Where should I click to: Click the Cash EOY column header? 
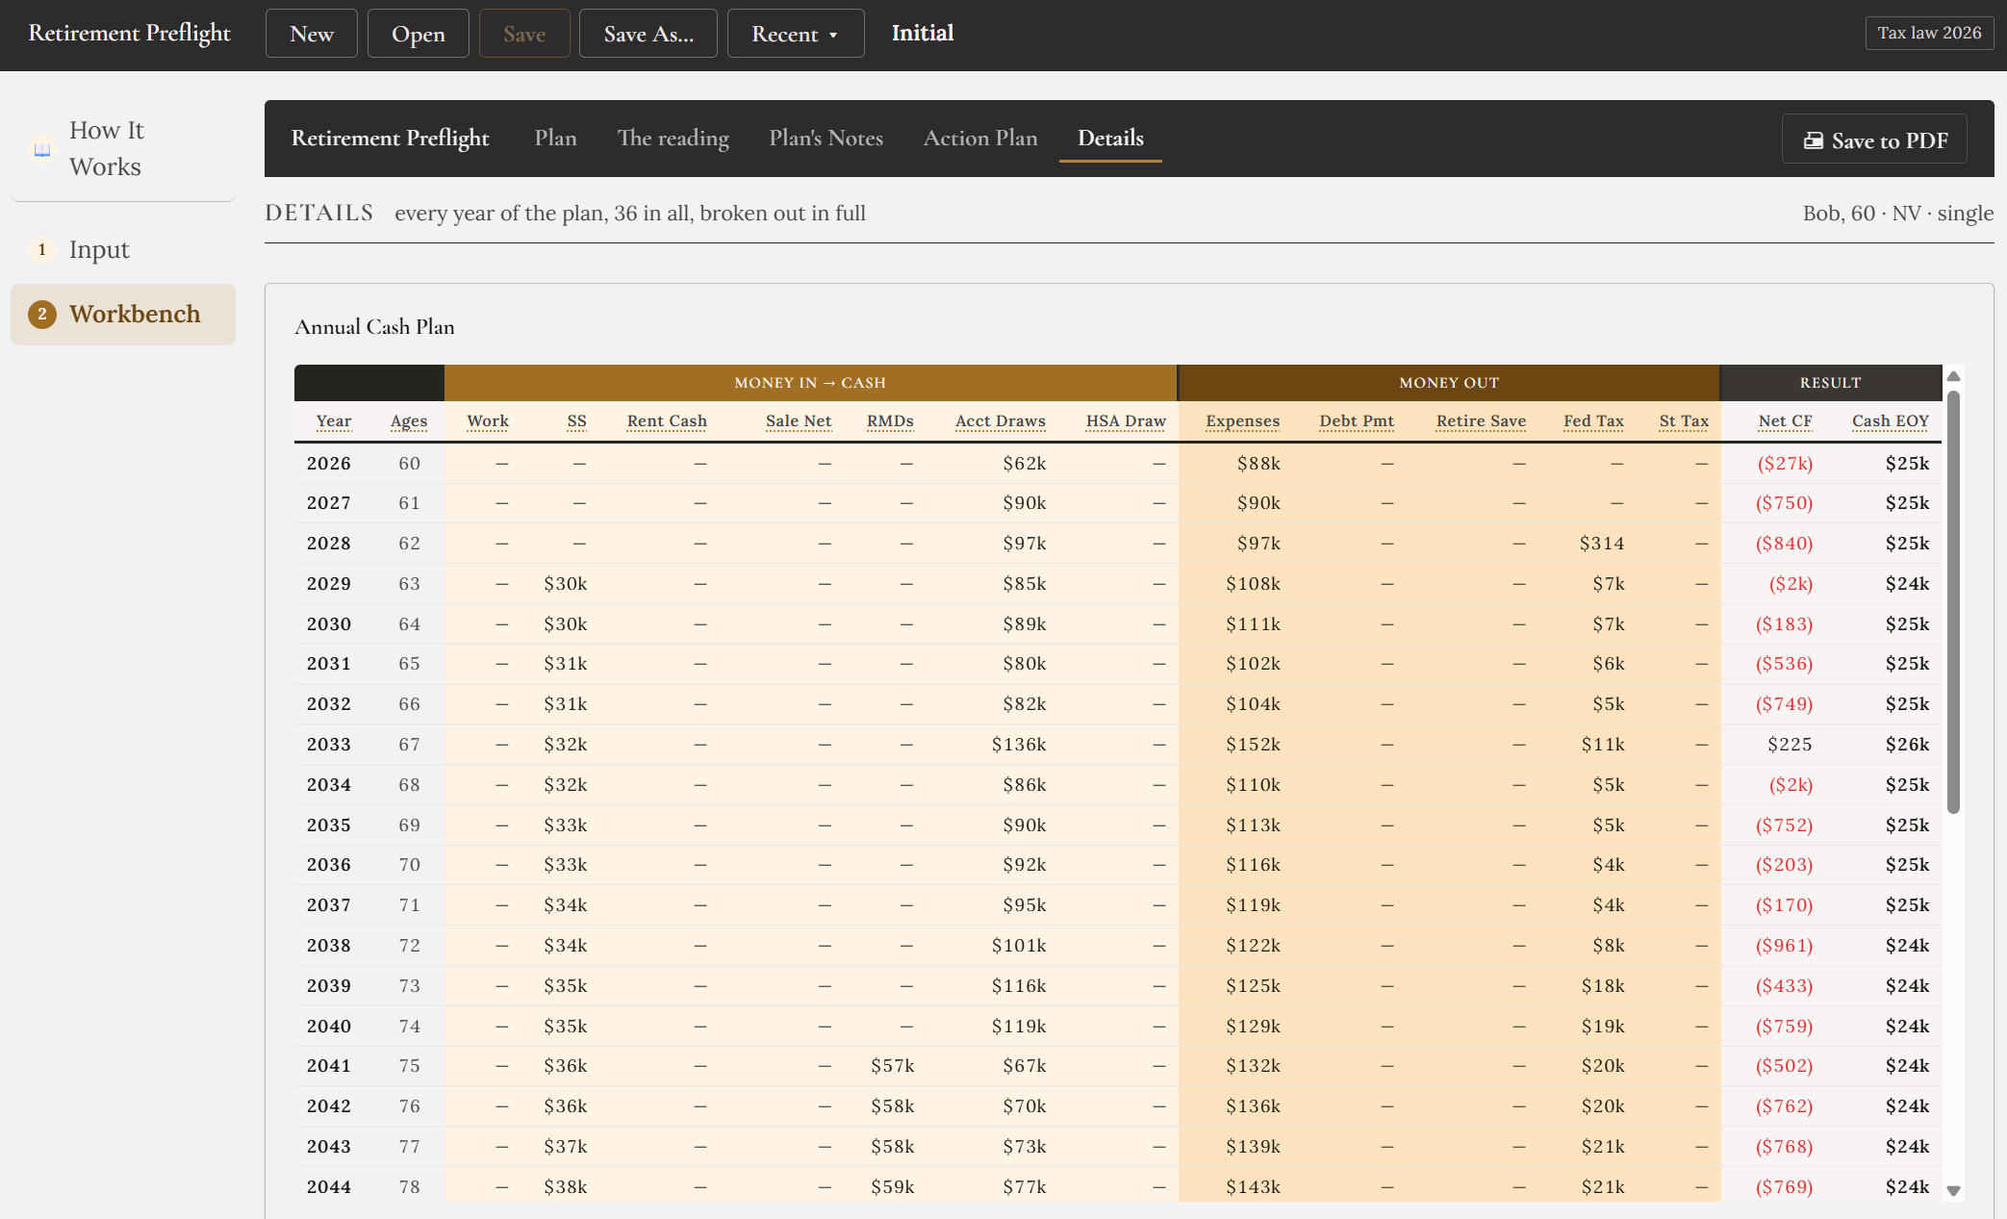tap(1891, 421)
